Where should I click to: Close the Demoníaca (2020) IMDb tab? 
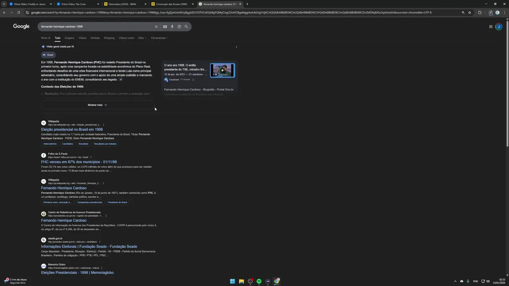point(145,4)
